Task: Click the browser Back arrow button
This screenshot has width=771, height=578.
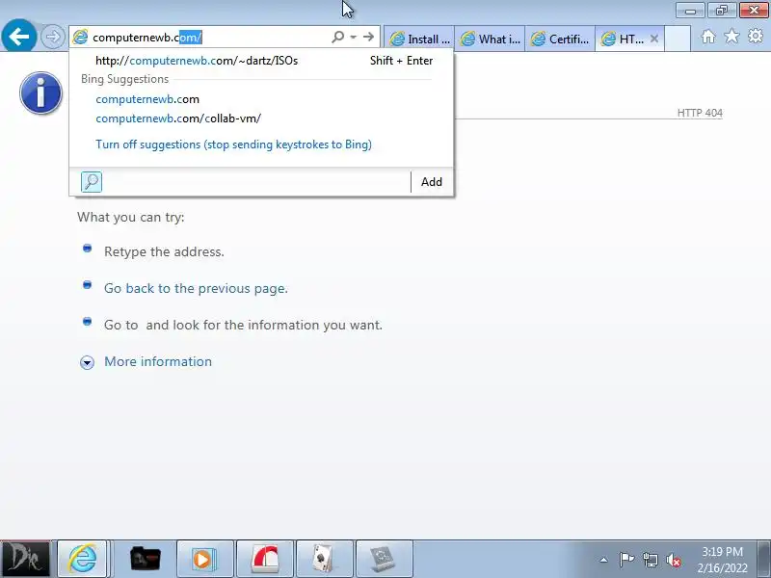Action: point(18,36)
